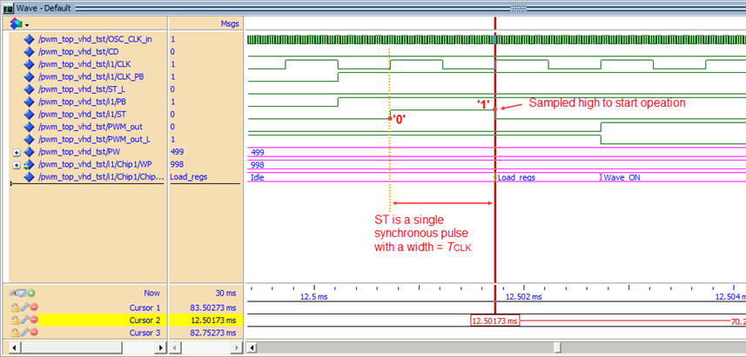746x357 pixels.
Task: Delete Cursor 2 with red remove icon
Action: [34, 320]
